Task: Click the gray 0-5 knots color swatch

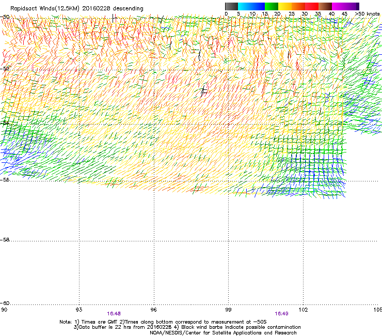Action: (x=231, y=6)
